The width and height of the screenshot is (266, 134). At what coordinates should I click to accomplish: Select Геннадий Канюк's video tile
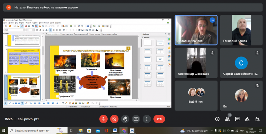pyautogui.click(x=241, y=30)
